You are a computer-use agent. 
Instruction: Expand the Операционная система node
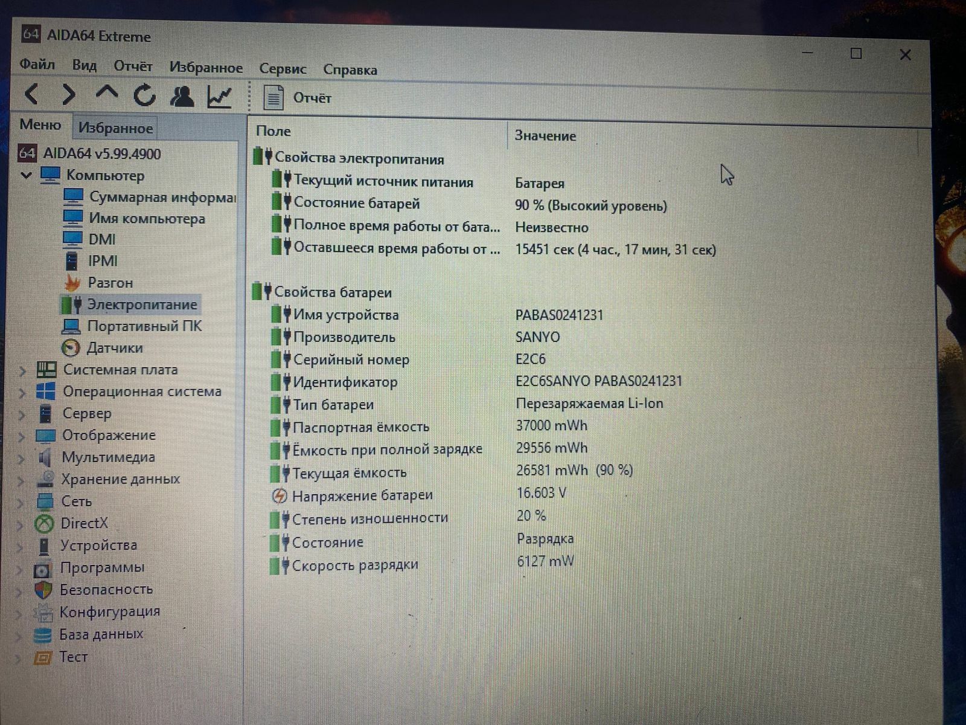tap(23, 393)
